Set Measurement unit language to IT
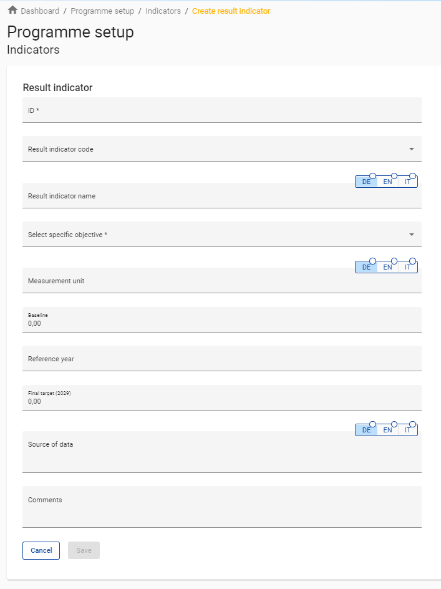This screenshot has width=441, height=589. pyautogui.click(x=407, y=267)
